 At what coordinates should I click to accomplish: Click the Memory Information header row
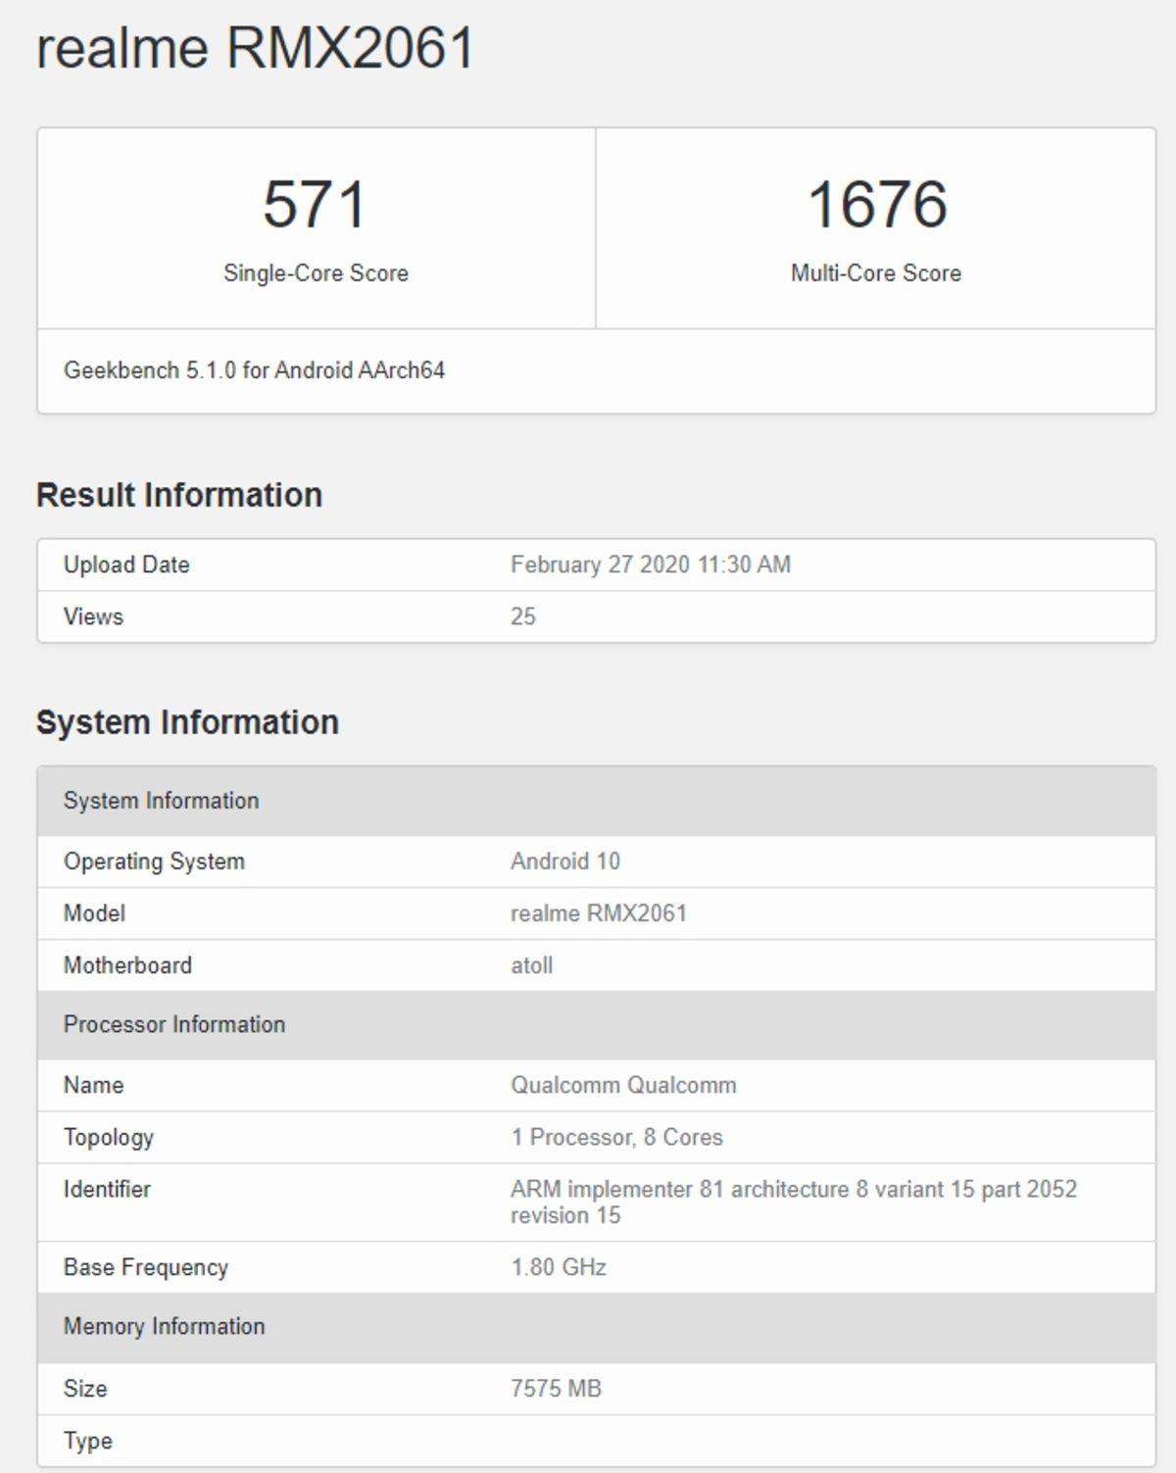(164, 1326)
